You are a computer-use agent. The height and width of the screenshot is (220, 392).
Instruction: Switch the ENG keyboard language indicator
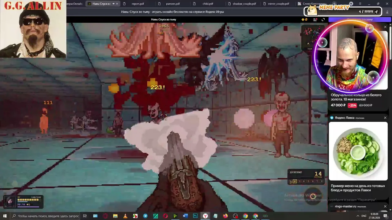[364, 216]
